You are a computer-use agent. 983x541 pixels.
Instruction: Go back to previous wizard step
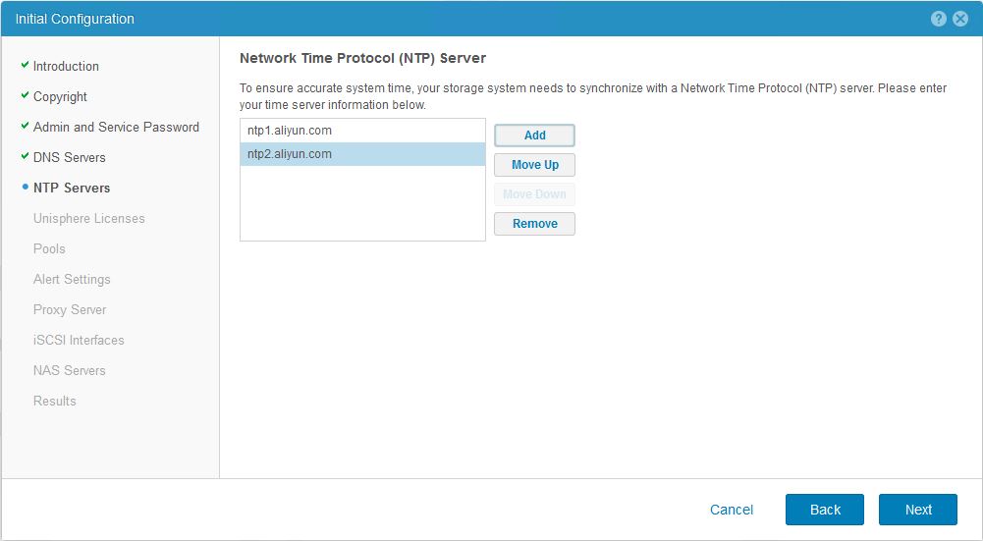click(824, 510)
